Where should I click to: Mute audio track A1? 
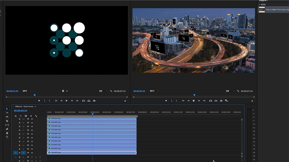tap(32, 157)
